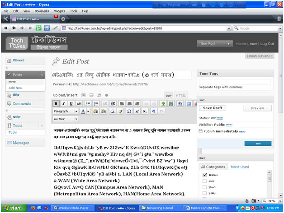Image resolution: width=284 pixels, height=213 pixels.
Task: Switch editor to HTML tab
Action: click(x=180, y=96)
